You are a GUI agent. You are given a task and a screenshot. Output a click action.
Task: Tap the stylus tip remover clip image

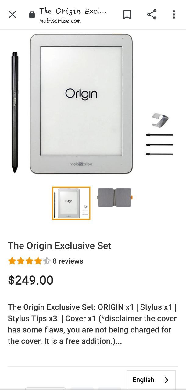160,120
